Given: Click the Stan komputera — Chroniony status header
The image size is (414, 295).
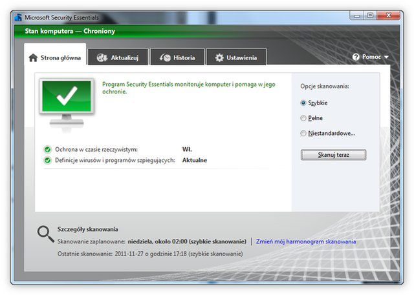Looking at the screenshot, I should [70, 32].
